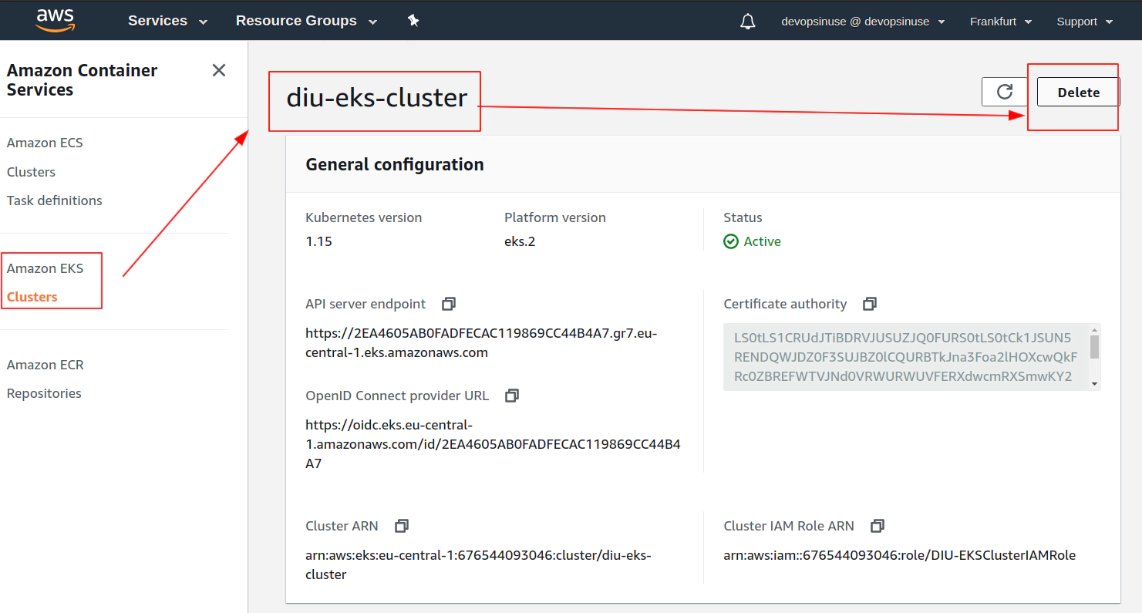Open the devopsinuse account dropdown
Screen dimensions: 1142x613
[x=863, y=22]
